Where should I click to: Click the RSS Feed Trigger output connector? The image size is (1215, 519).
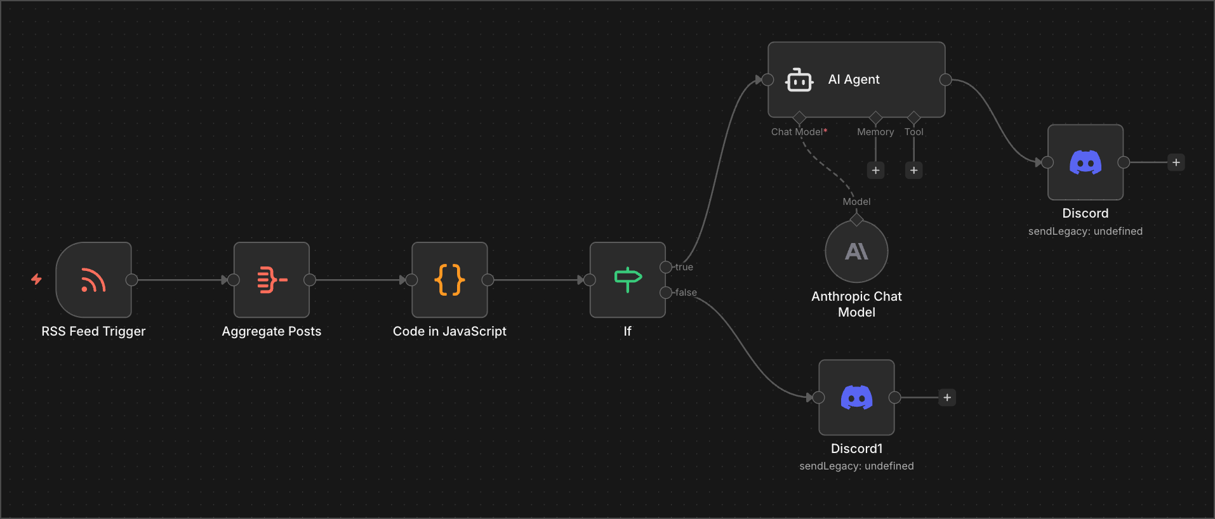click(x=132, y=280)
